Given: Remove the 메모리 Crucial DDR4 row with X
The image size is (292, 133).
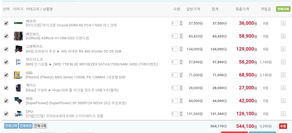Looking at the screenshot, I should (283, 23).
